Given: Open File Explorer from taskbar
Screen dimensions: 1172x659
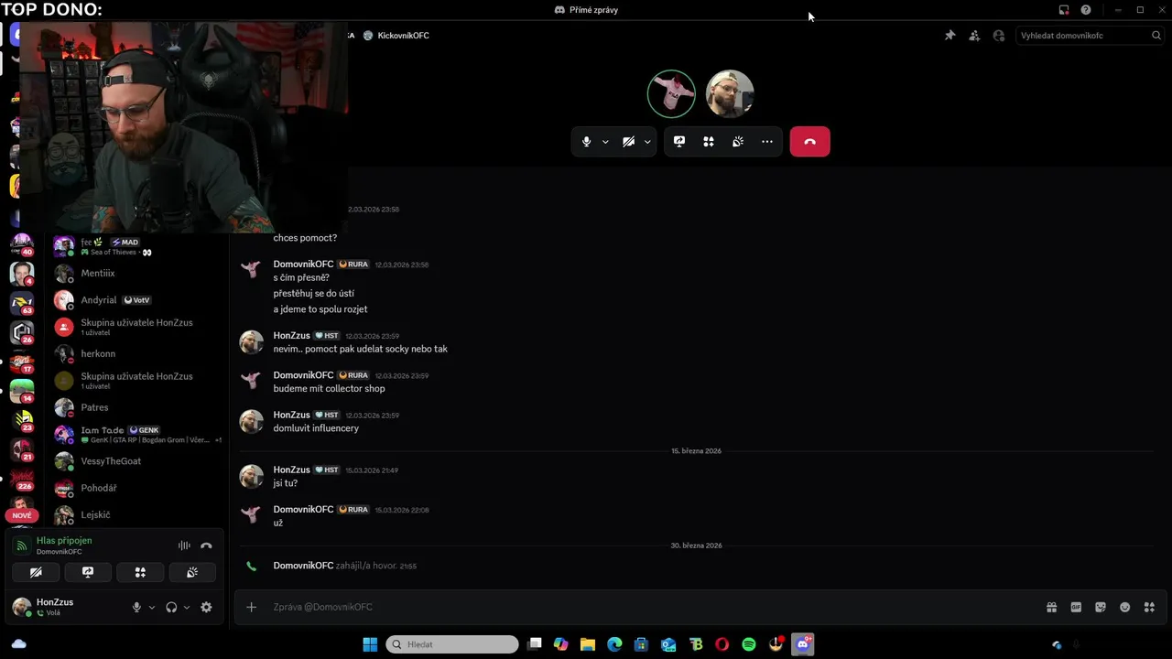Looking at the screenshot, I should 588,644.
